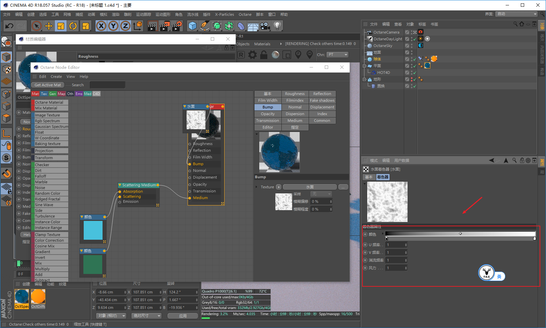Click the search icon in Attributes panel

(514, 160)
